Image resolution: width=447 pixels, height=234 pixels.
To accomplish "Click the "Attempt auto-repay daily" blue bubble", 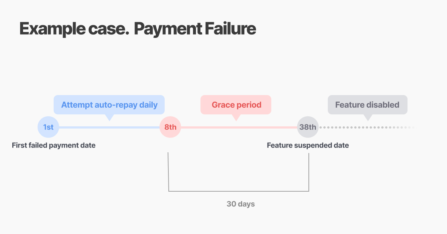I will point(109,105).
